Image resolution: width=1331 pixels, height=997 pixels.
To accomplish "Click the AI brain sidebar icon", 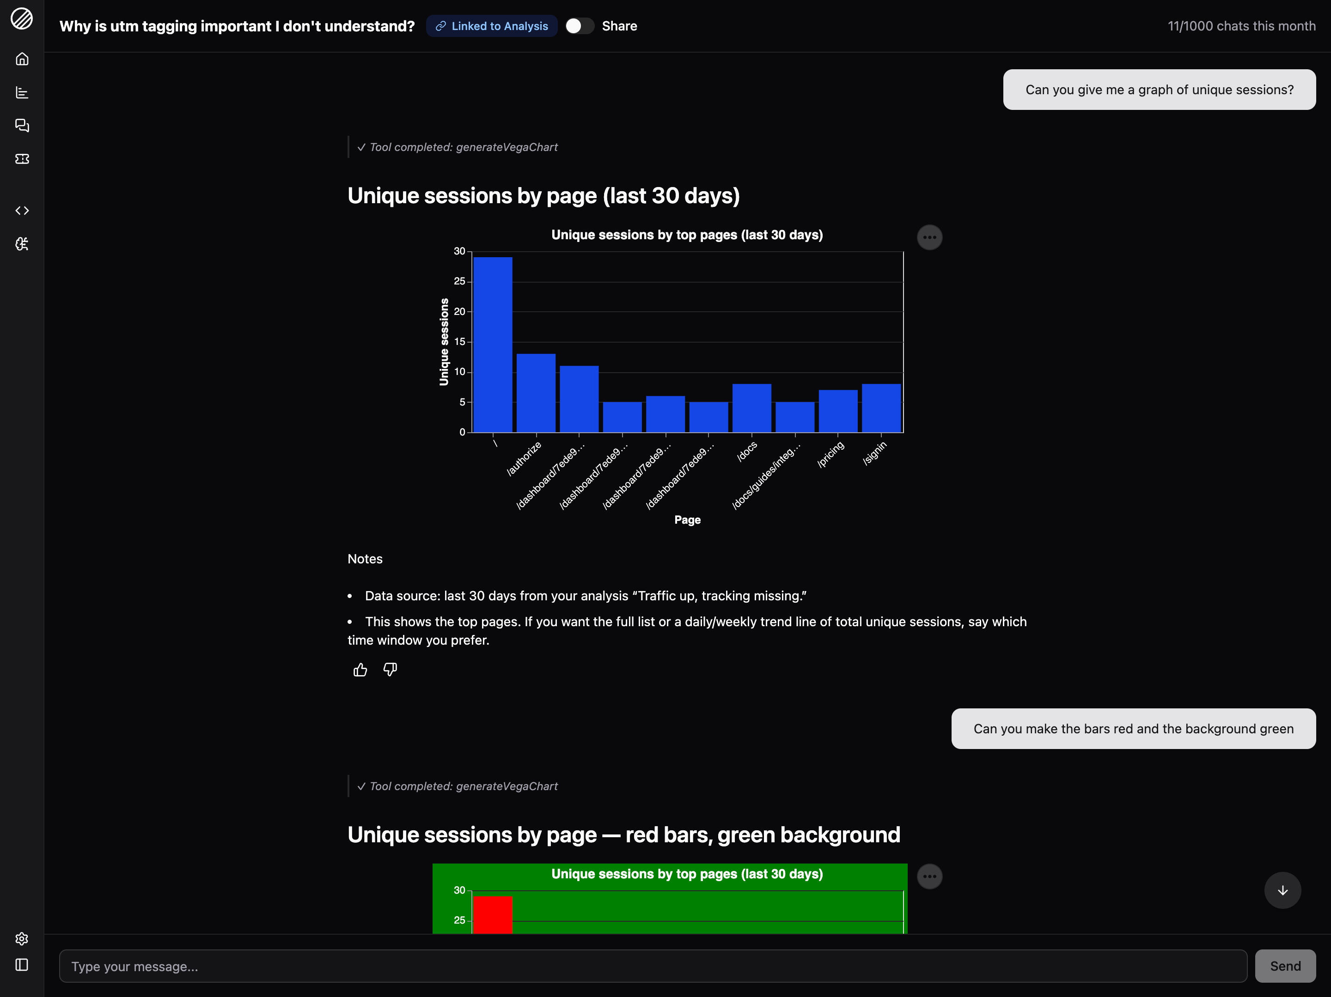I will 22,243.
